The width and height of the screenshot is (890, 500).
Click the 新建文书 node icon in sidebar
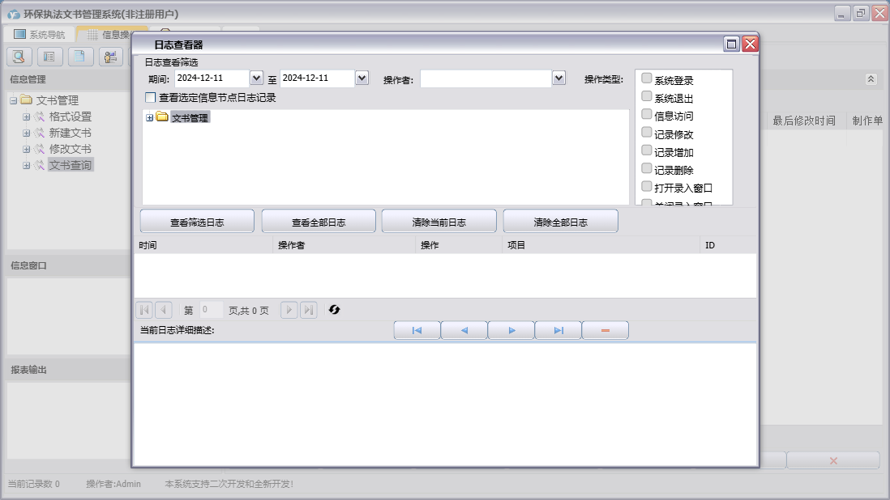pyautogui.click(x=39, y=133)
